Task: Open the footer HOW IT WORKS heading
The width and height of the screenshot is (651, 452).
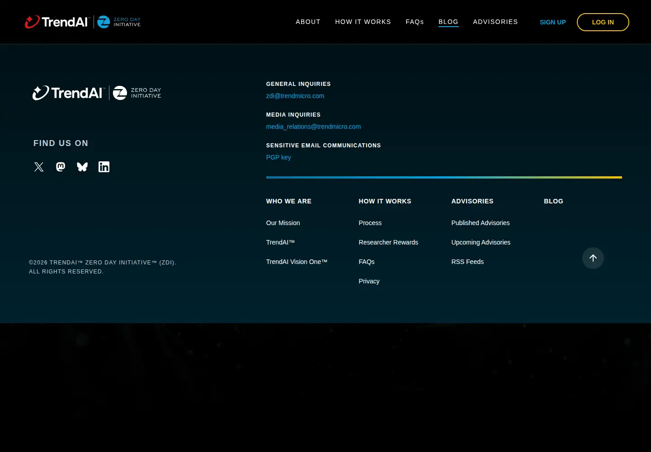Action: [x=385, y=201]
